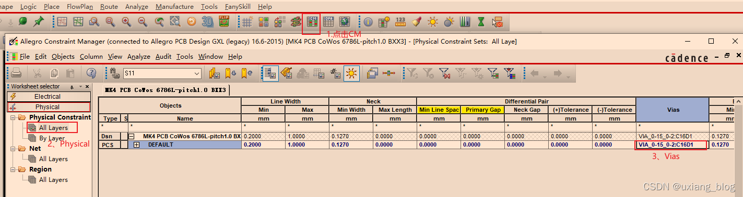Collapse the Physical Constraint folder
The height and width of the screenshot is (197, 743).
(14, 117)
